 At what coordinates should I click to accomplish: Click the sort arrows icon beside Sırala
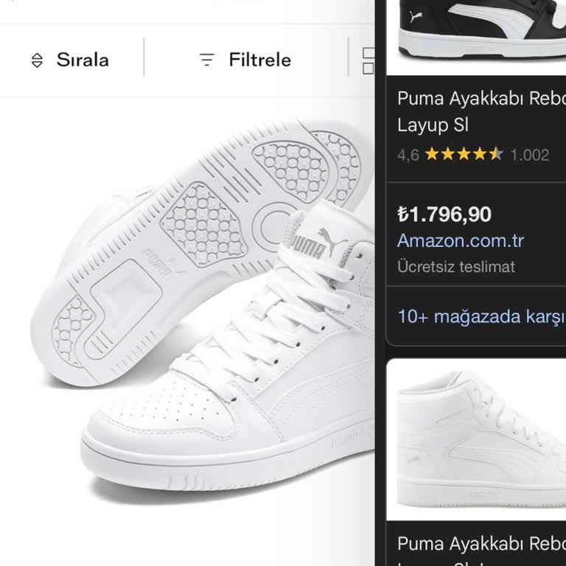point(38,60)
